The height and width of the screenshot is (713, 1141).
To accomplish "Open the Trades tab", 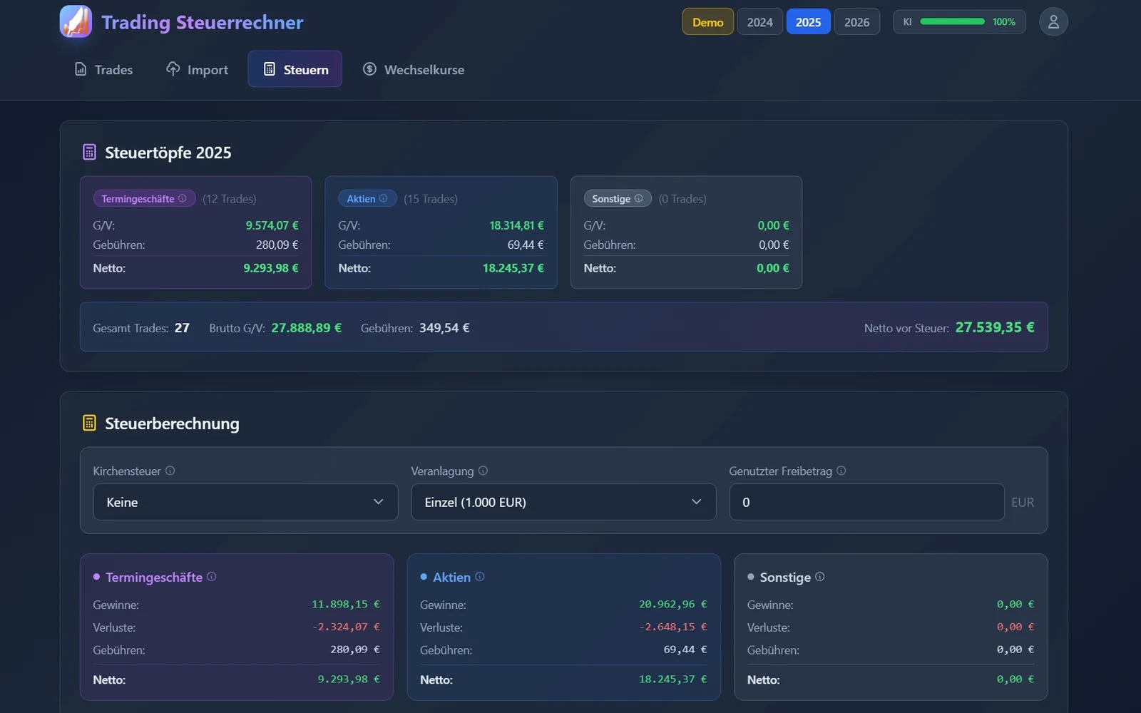I will click(x=104, y=69).
